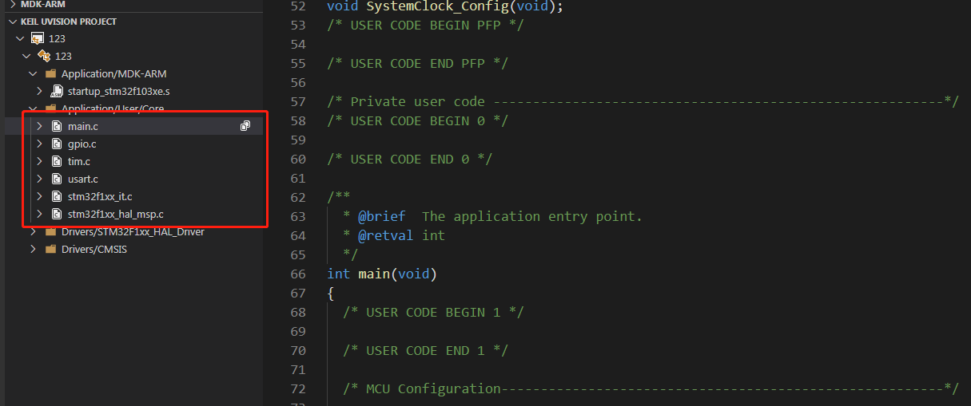Click the copy icon beside main.c
Viewport: 971px width, 406px height.
[x=245, y=126]
